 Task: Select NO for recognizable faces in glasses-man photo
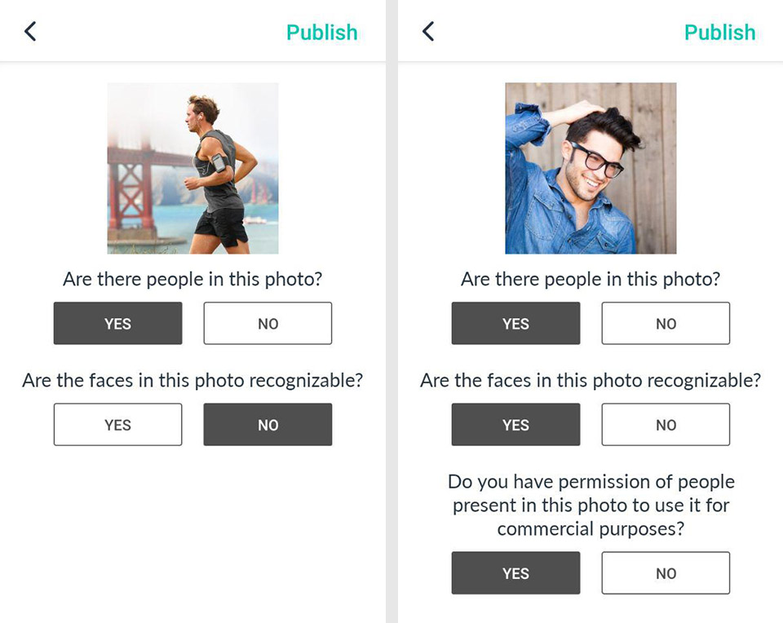pos(666,425)
